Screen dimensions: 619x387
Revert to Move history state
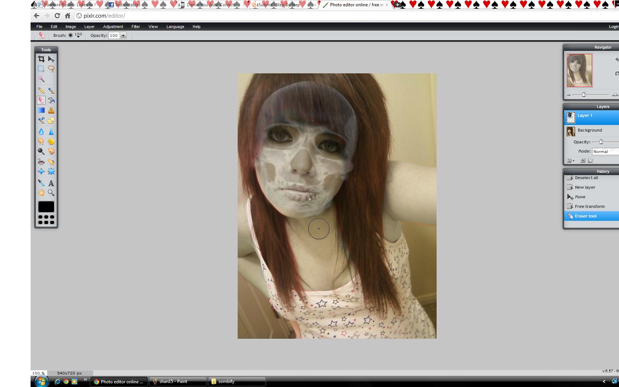click(592, 197)
